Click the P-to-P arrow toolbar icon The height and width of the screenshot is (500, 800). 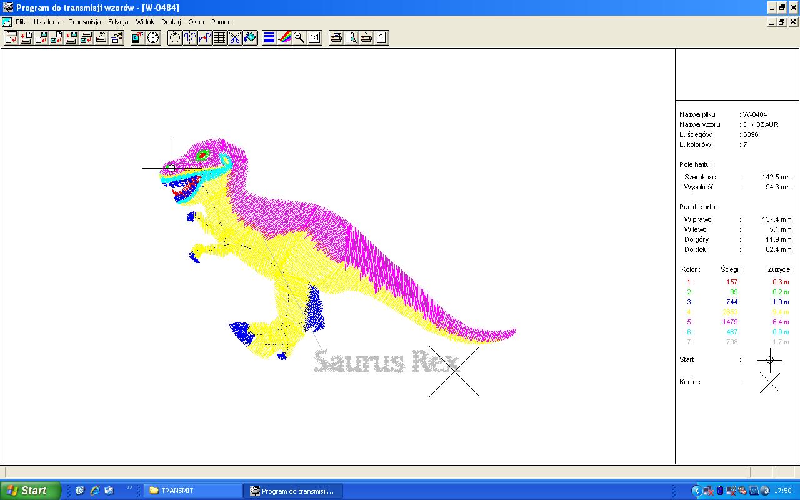coord(205,37)
